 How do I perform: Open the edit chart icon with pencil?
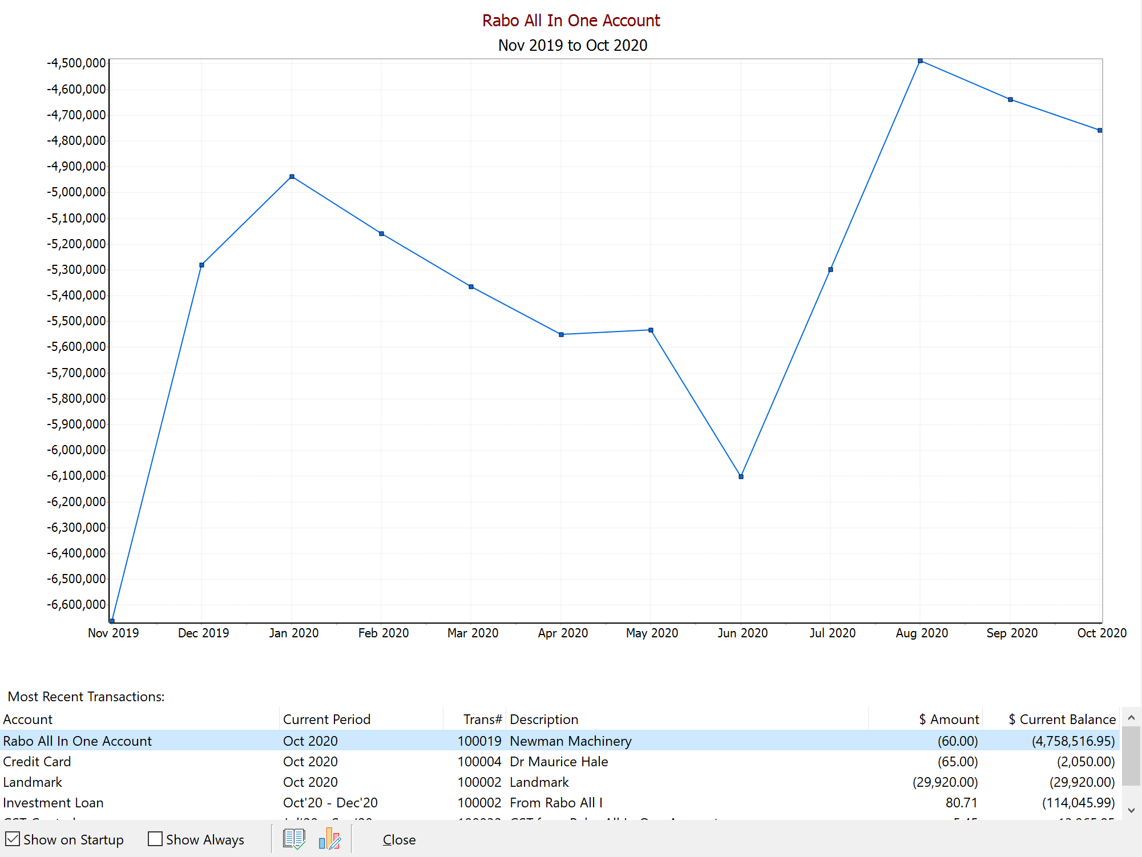(330, 839)
